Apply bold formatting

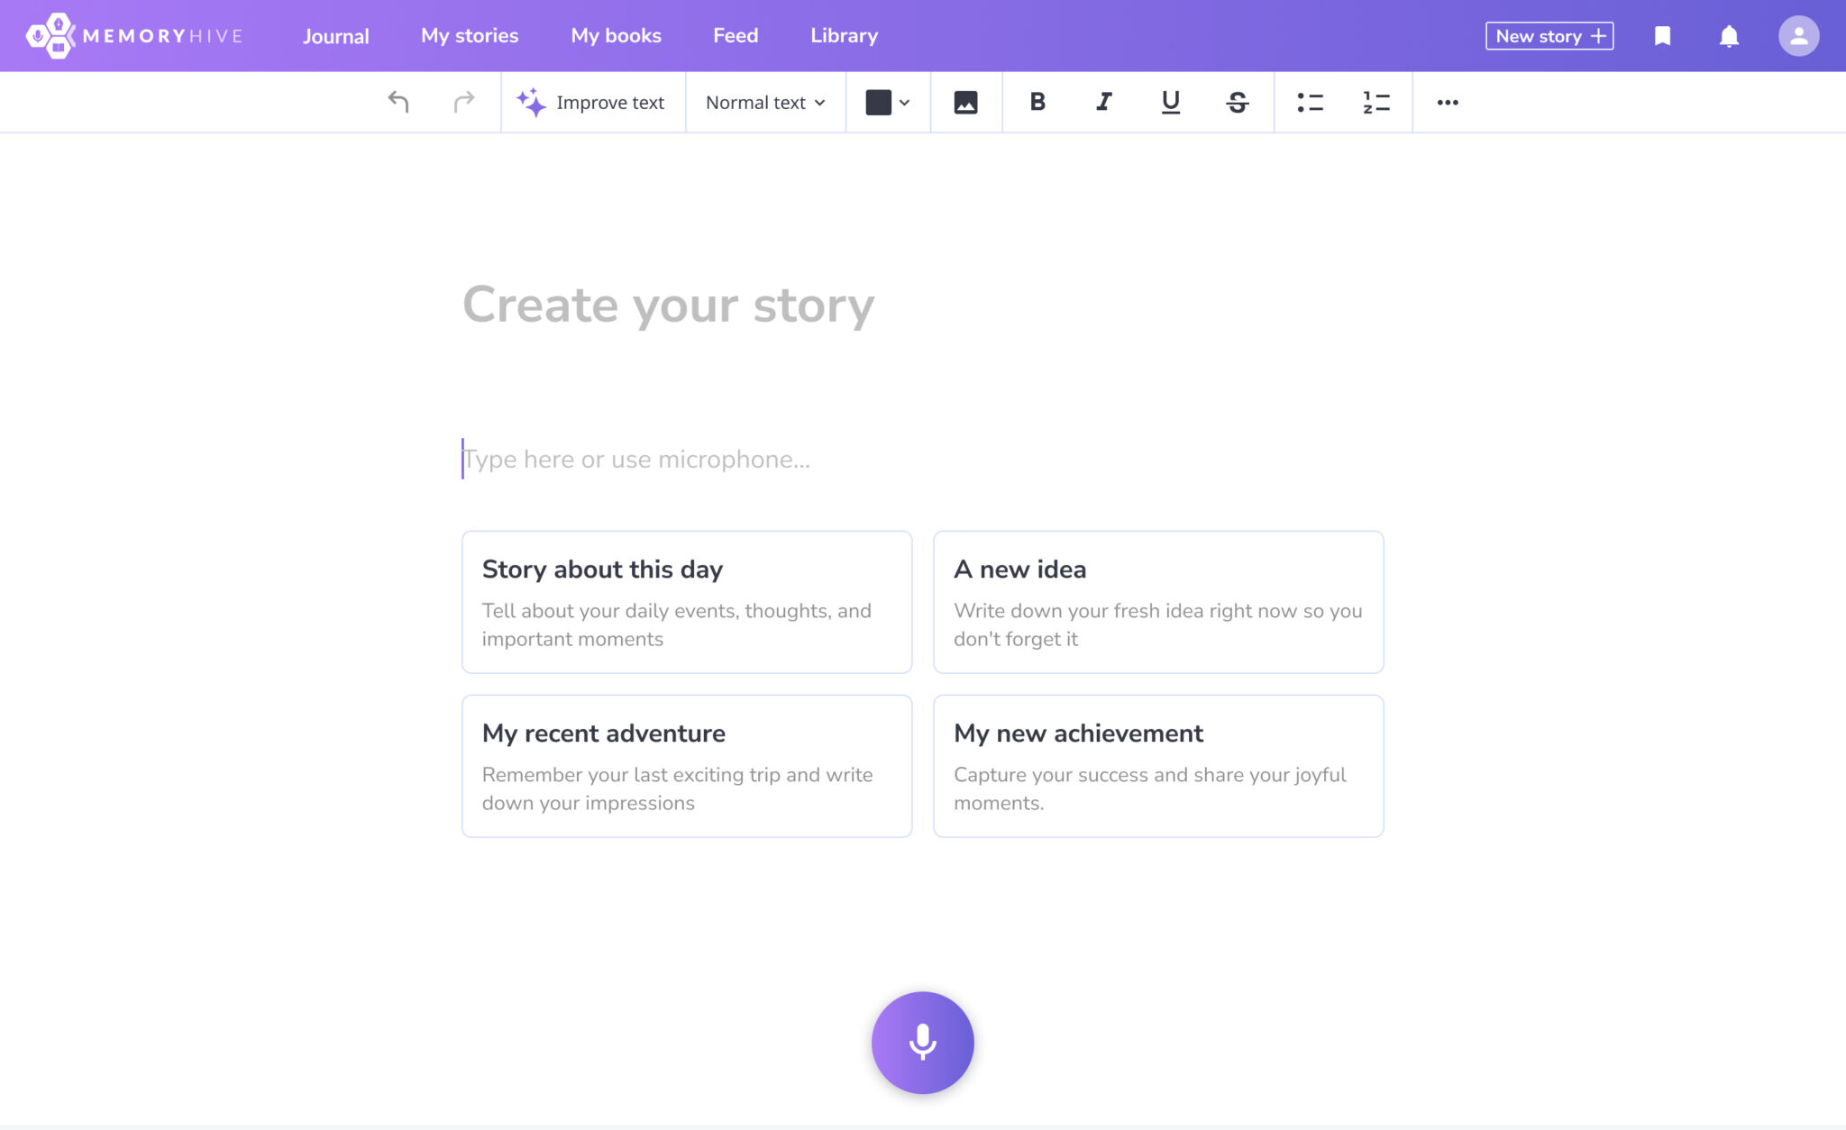click(1037, 102)
